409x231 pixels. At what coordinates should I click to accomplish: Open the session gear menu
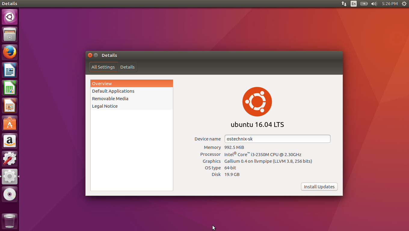click(x=404, y=4)
